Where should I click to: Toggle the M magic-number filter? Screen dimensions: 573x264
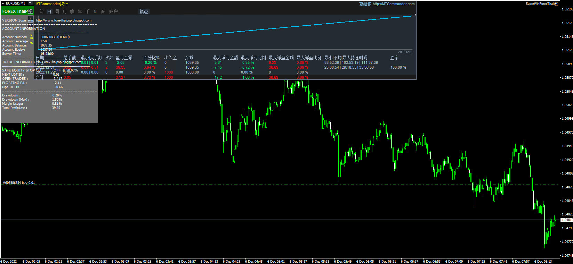95,11
